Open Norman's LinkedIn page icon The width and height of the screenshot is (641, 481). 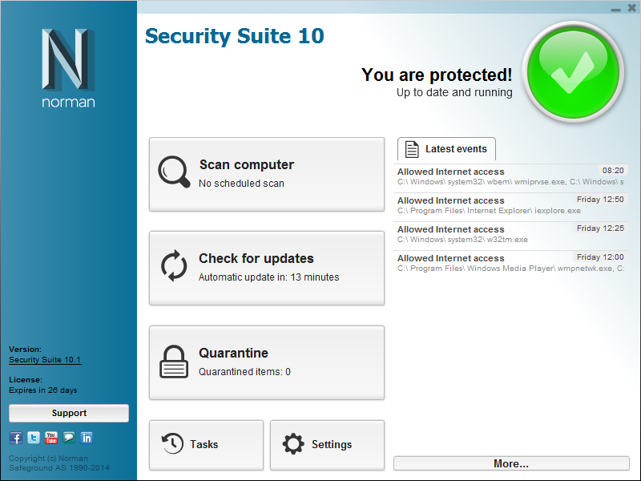87,438
